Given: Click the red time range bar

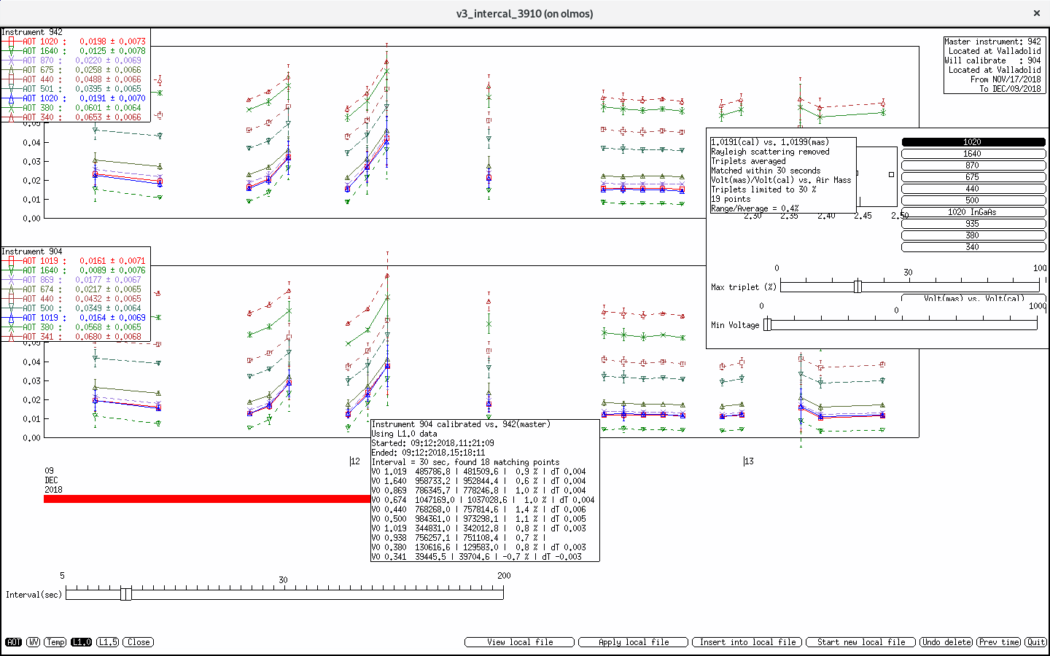Looking at the screenshot, I should [x=207, y=499].
